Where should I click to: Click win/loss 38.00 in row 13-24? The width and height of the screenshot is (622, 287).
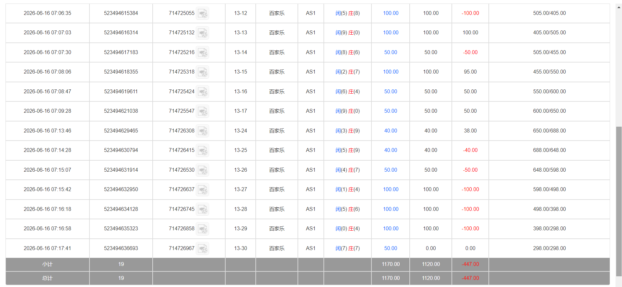(x=470, y=131)
